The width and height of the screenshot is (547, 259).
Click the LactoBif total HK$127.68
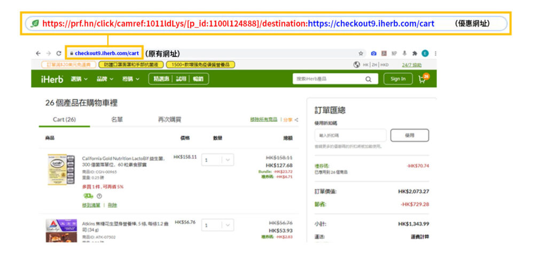(x=279, y=165)
